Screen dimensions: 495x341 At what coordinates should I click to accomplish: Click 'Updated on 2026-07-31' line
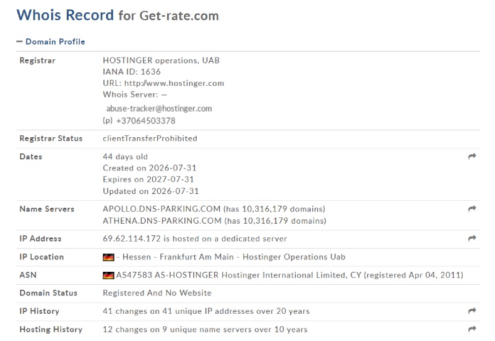click(151, 192)
